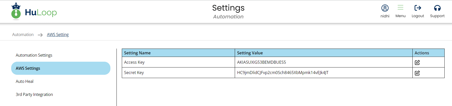
Task: Click the Setting Name column header
Action: (x=137, y=53)
